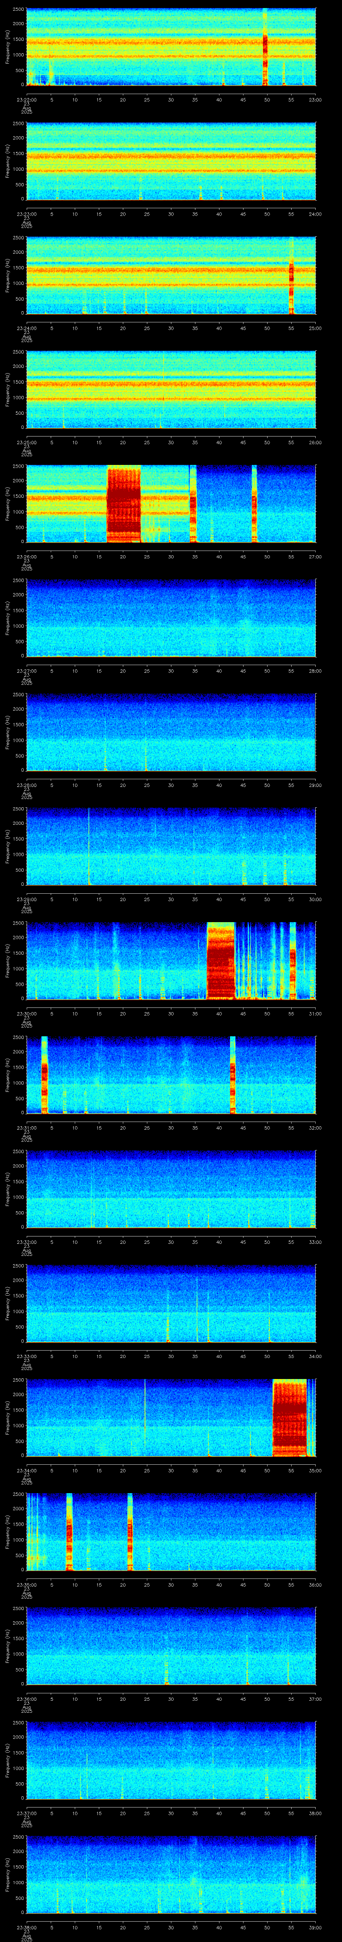Click the 23:25:00 start time label
342x1942 pixels.
[26, 442]
